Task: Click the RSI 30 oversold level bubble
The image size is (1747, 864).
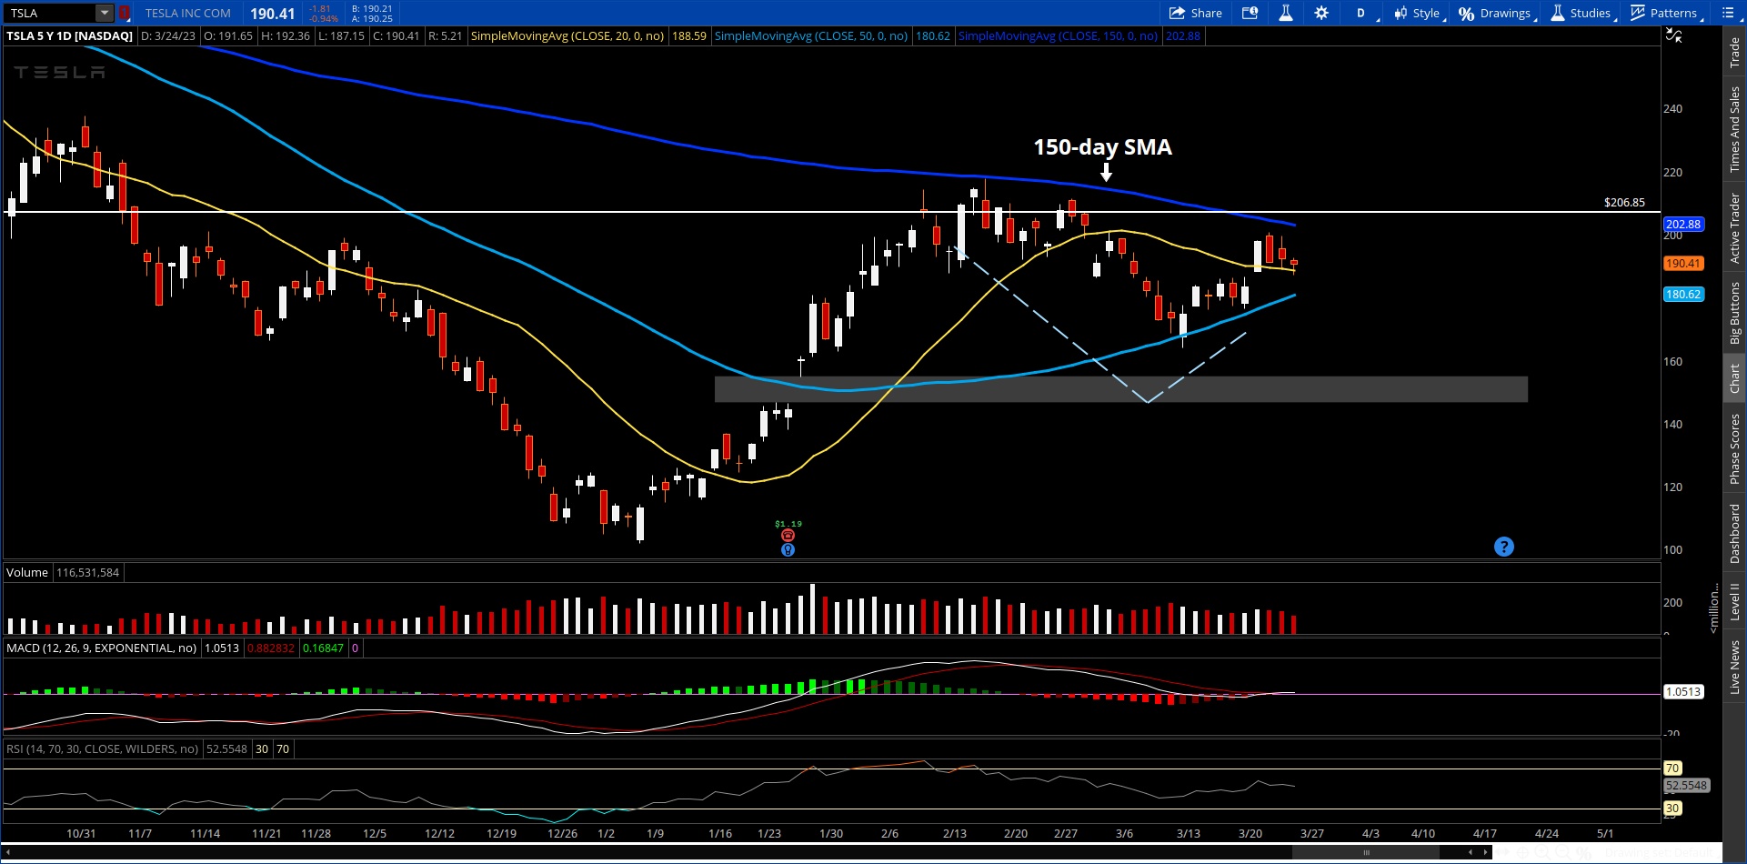Action: click(1672, 808)
